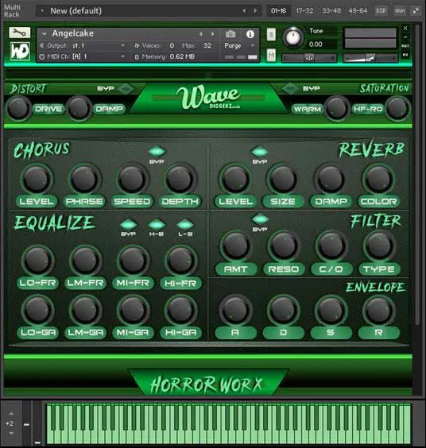Click the Filter C/O cutoff knob
The width and height of the screenshot is (426, 448).
click(331, 246)
